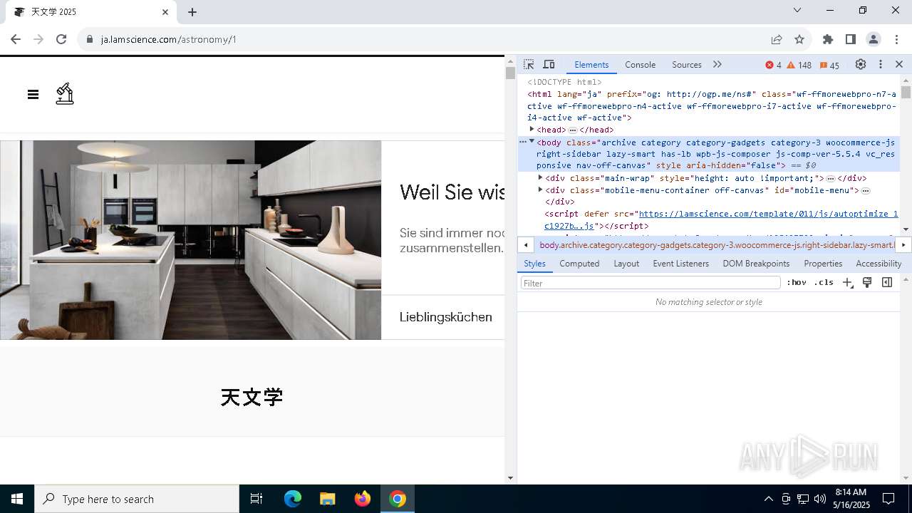The width and height of the screenshot is (912, 513).
Task: Click the warnings count 148 indicator
Action: coord(799,65)
